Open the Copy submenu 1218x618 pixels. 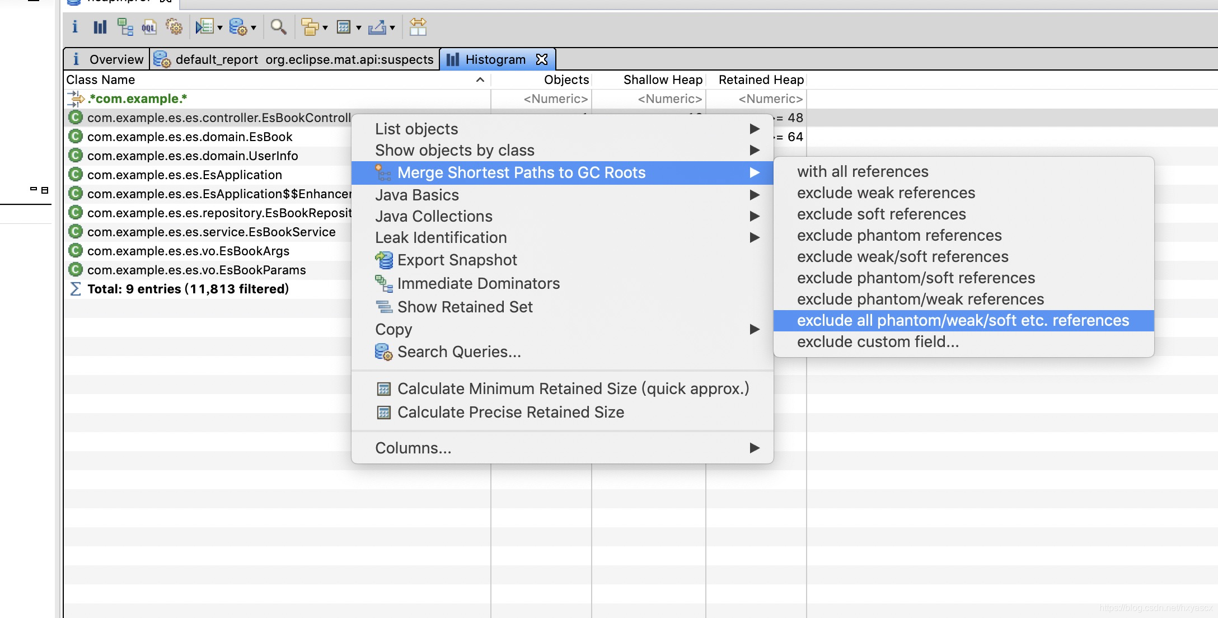tap(562, 329)
